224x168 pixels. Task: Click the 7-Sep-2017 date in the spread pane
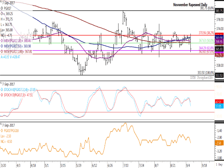click(8, 125)
